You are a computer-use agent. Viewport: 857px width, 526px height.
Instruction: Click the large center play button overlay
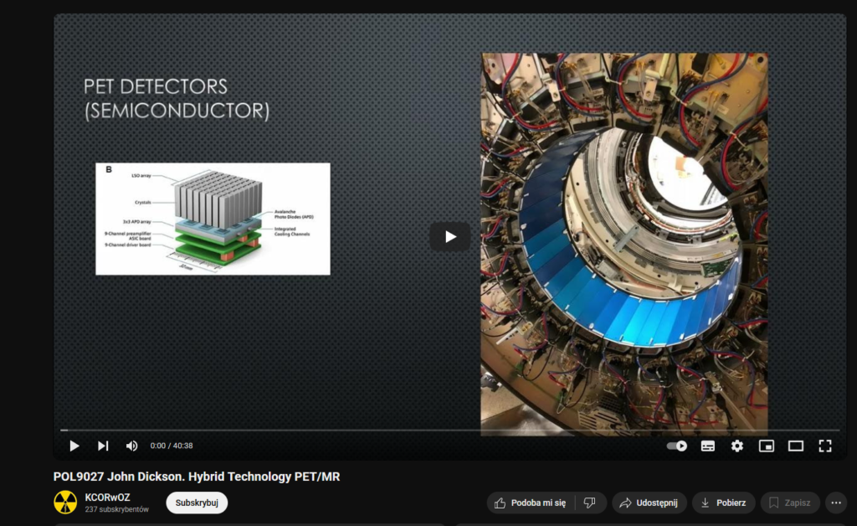[449, 237]
